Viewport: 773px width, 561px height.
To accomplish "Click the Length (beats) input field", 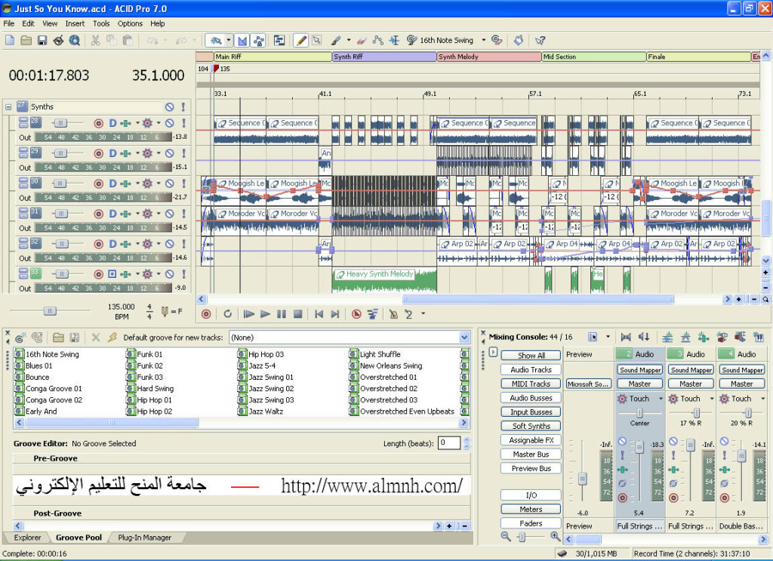I will [449, 442].
